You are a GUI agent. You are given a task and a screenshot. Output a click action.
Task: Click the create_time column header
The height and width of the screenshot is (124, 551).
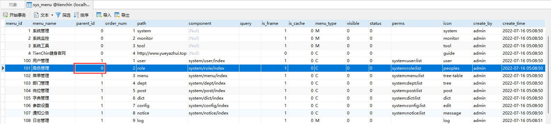point(523,23)
